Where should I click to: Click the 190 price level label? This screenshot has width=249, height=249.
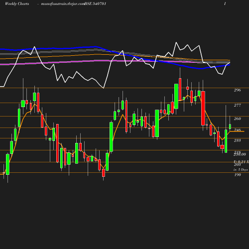(x=238, y=175)
